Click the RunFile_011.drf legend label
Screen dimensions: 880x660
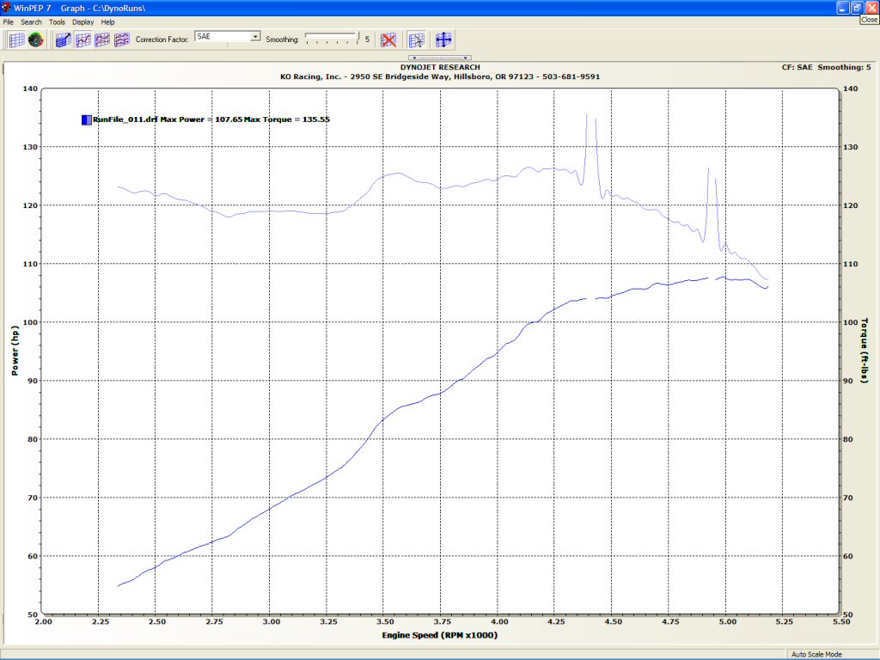tap(125, 119)
